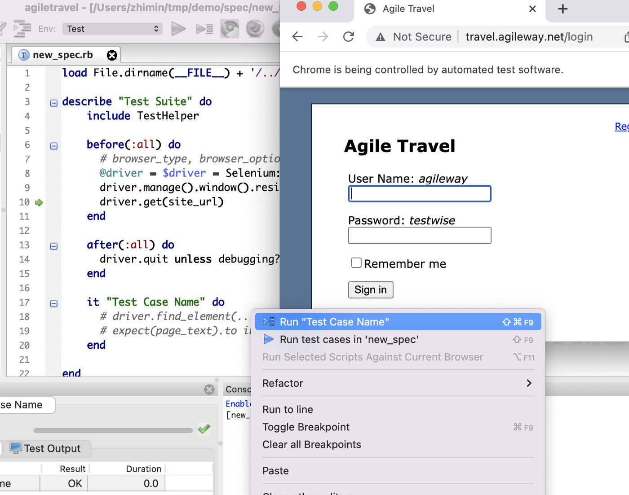Choose Run test cases in 'new_spec'
The height and width of the screenshot is (495, 629).
click(x=398, y=339)
